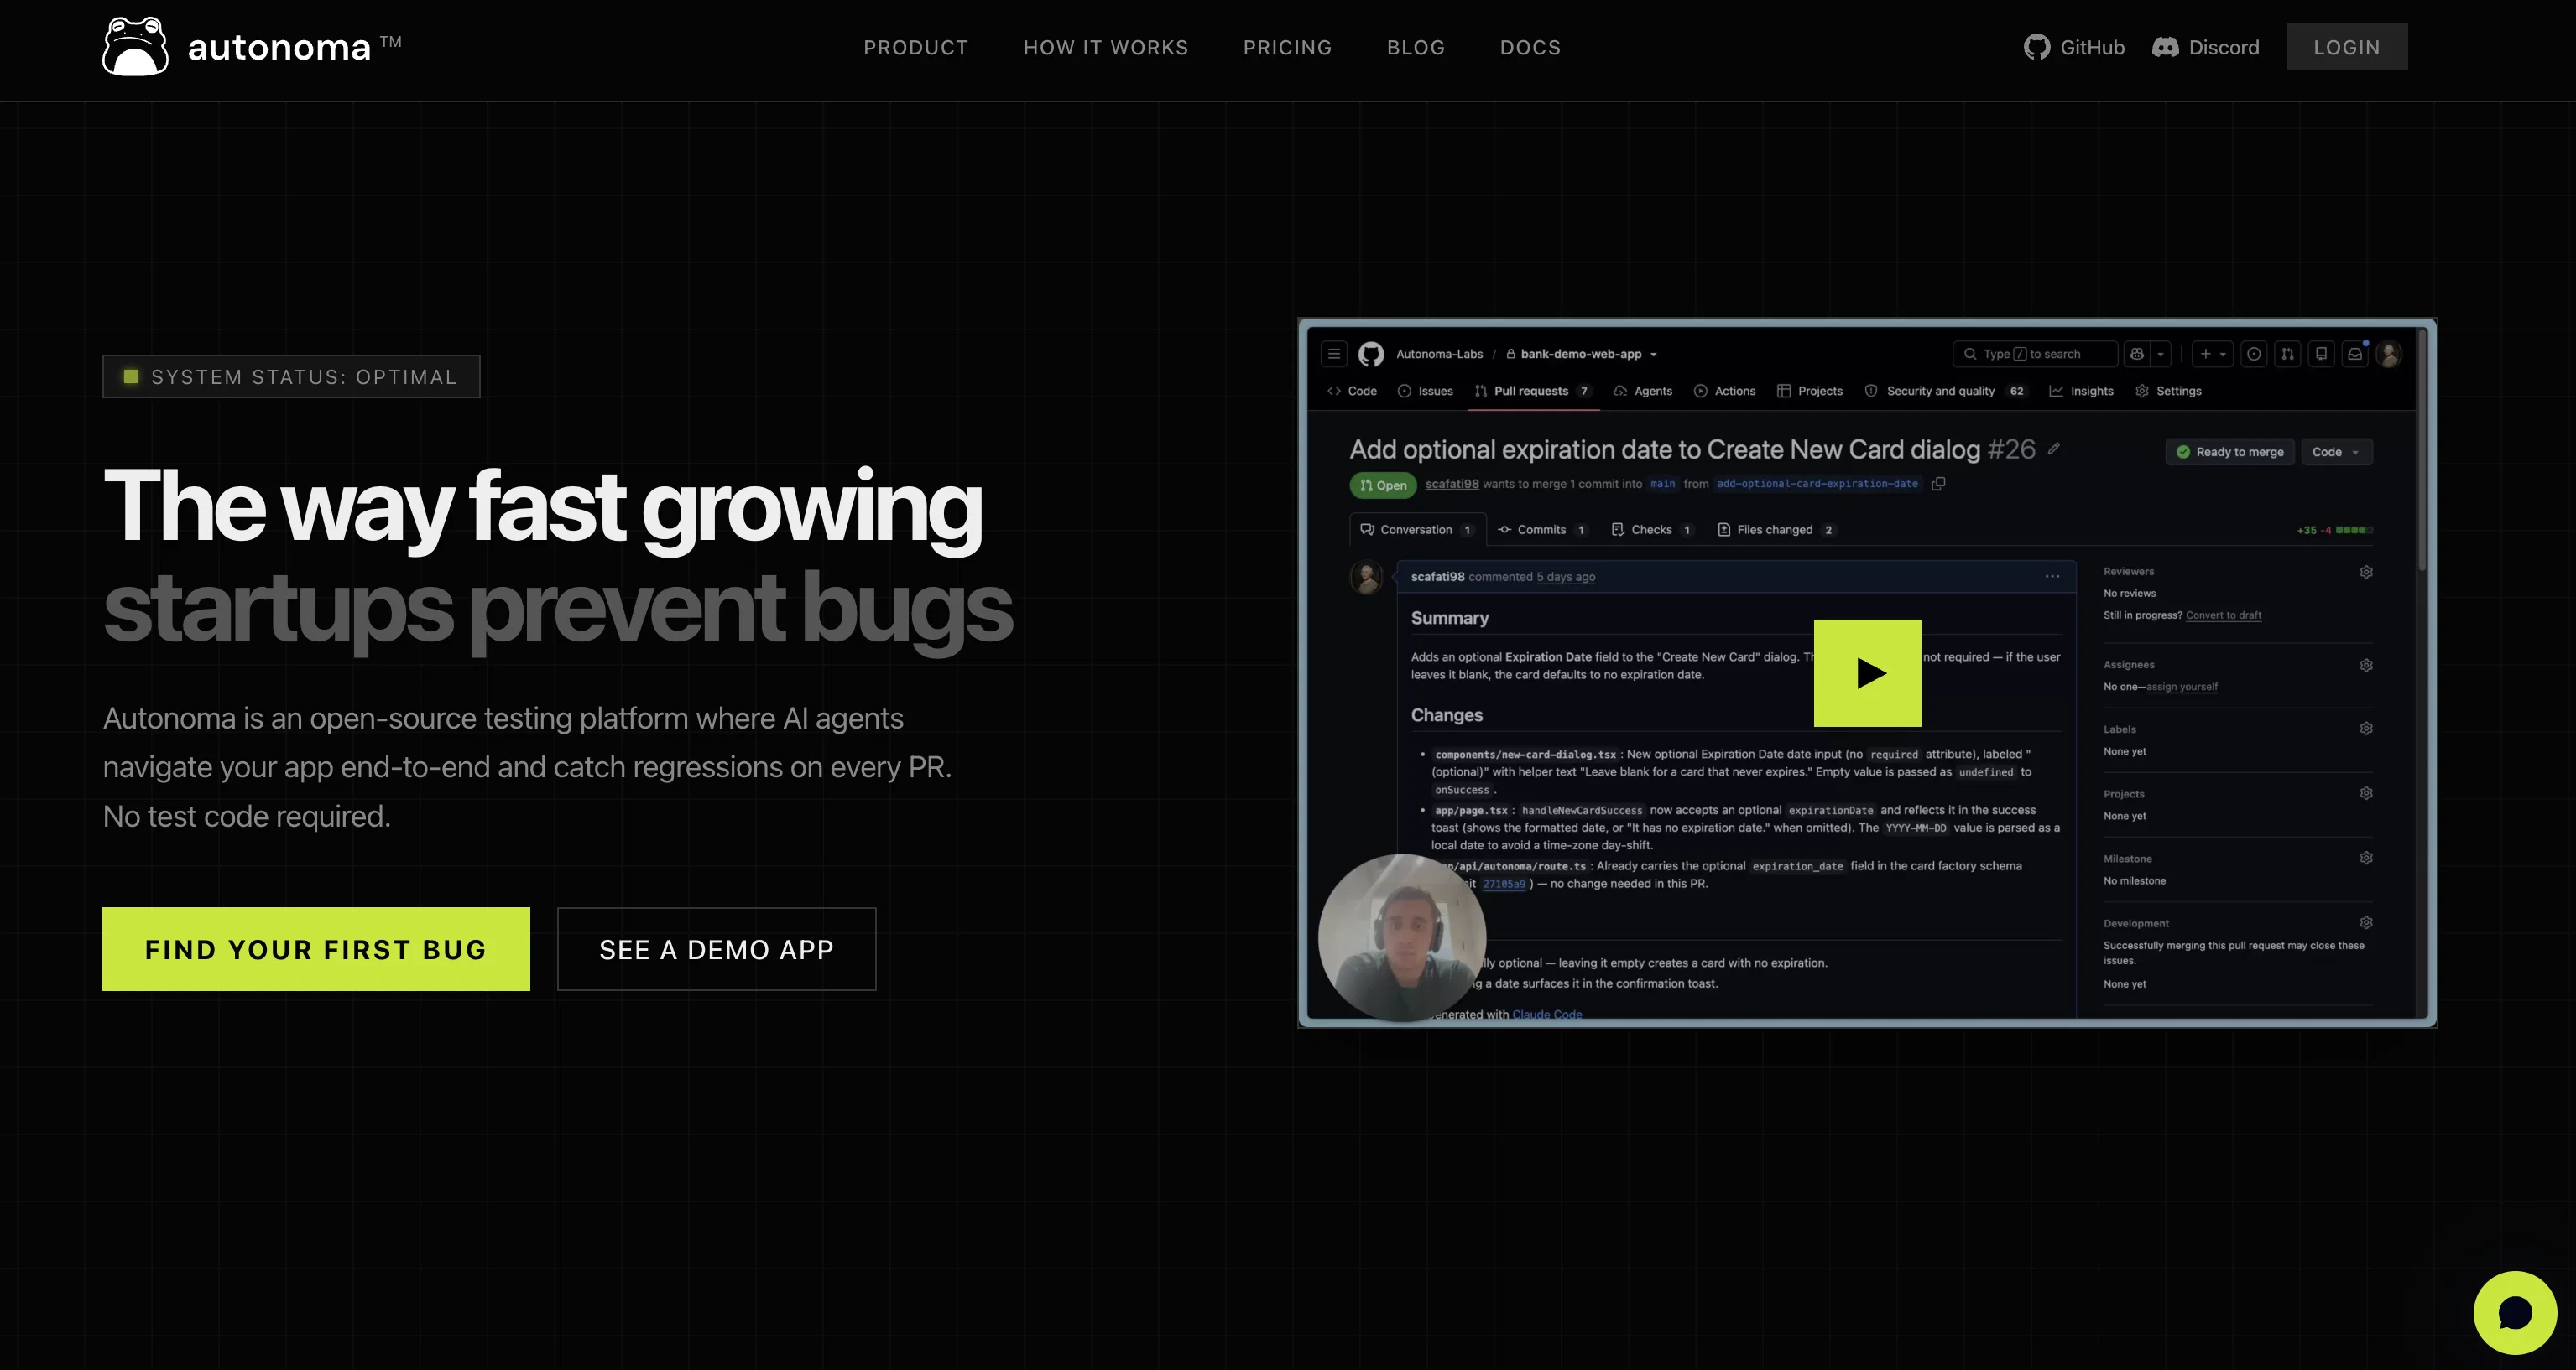Open the GitHub link in header
This screenshot has width=2576, height=1370.
click(x=2074, y=47)
